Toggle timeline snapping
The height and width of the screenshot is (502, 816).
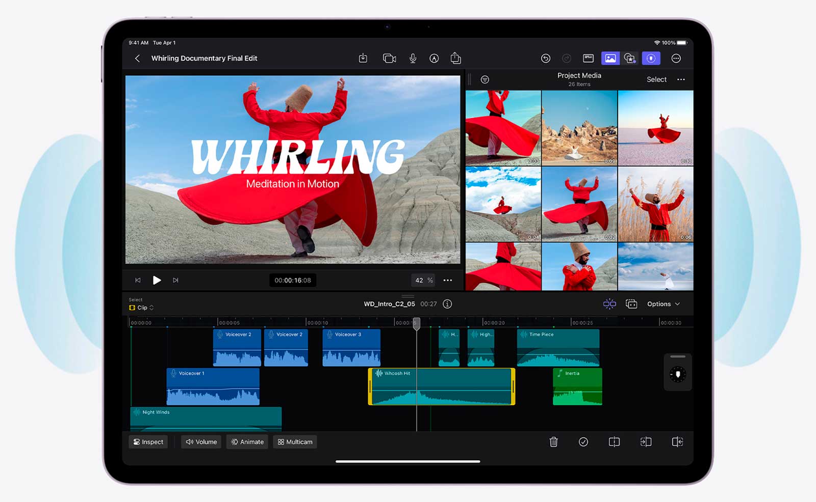click(609, 304)
